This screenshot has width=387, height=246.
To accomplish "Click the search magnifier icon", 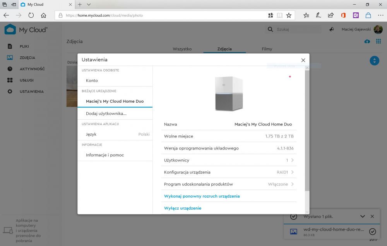I will pos(270,29).
